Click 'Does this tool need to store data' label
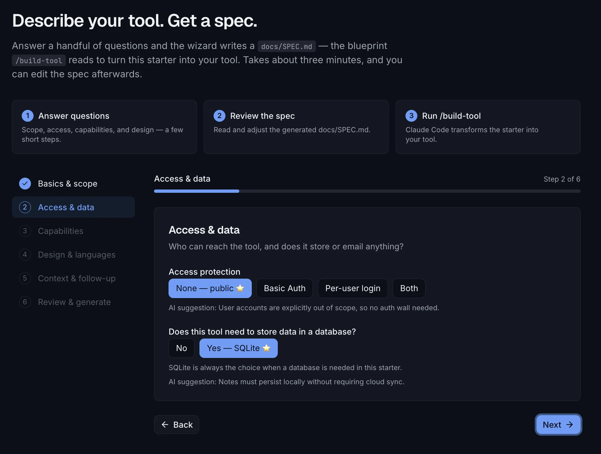 tap(262, 332)
